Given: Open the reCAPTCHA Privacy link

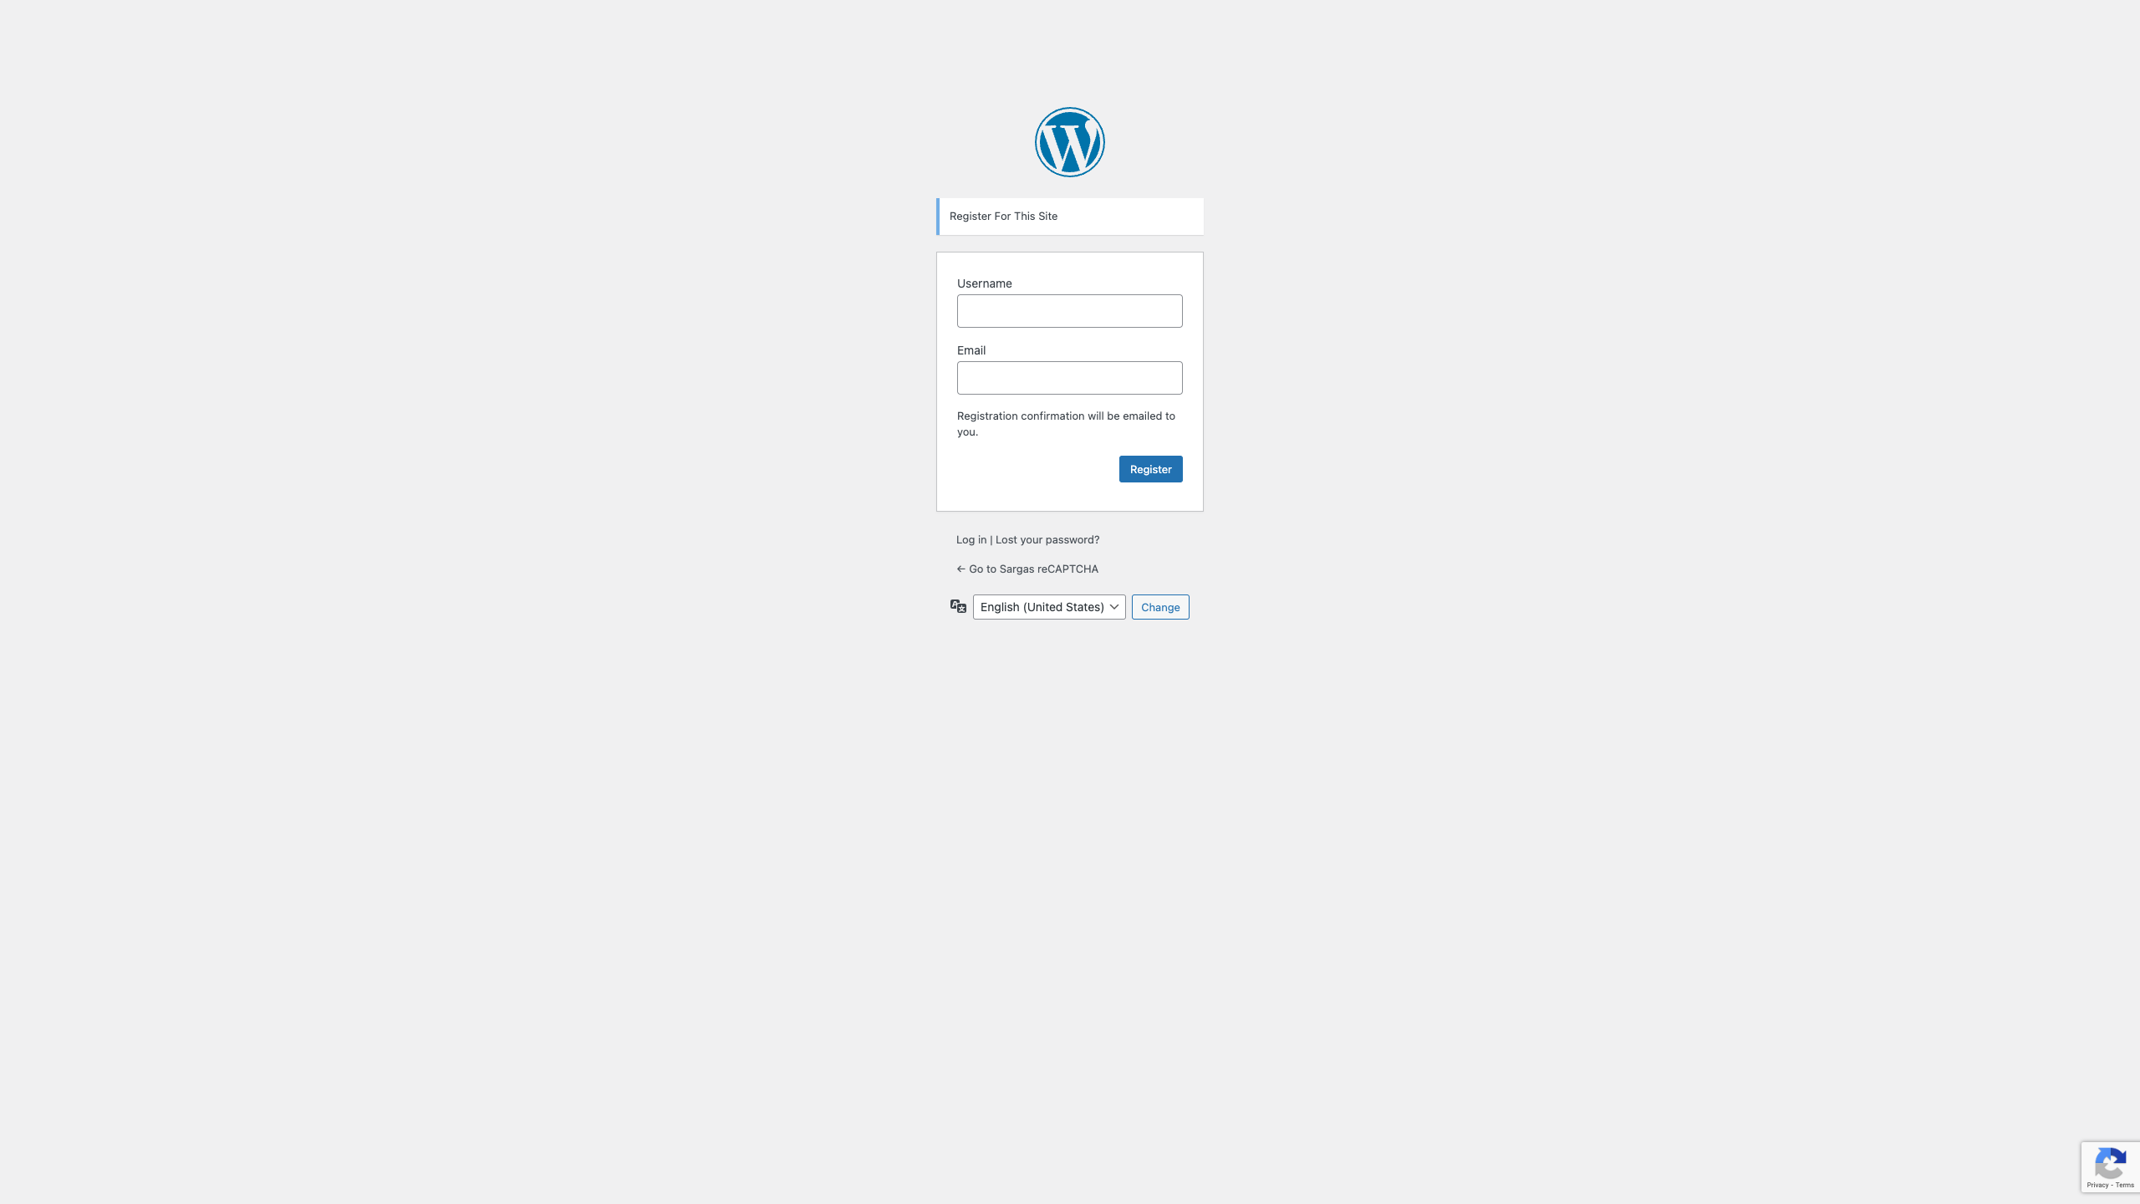Looking at the screenshot, I should [2097, 1185].
